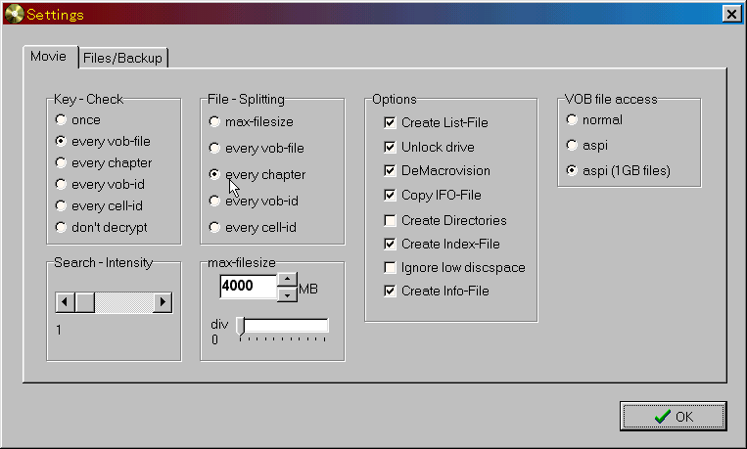Image resolution: width=747 pixels, height=449 pixels.
Task: Choose plain 'aspi' VOB file access
Action: coord(572,145)
